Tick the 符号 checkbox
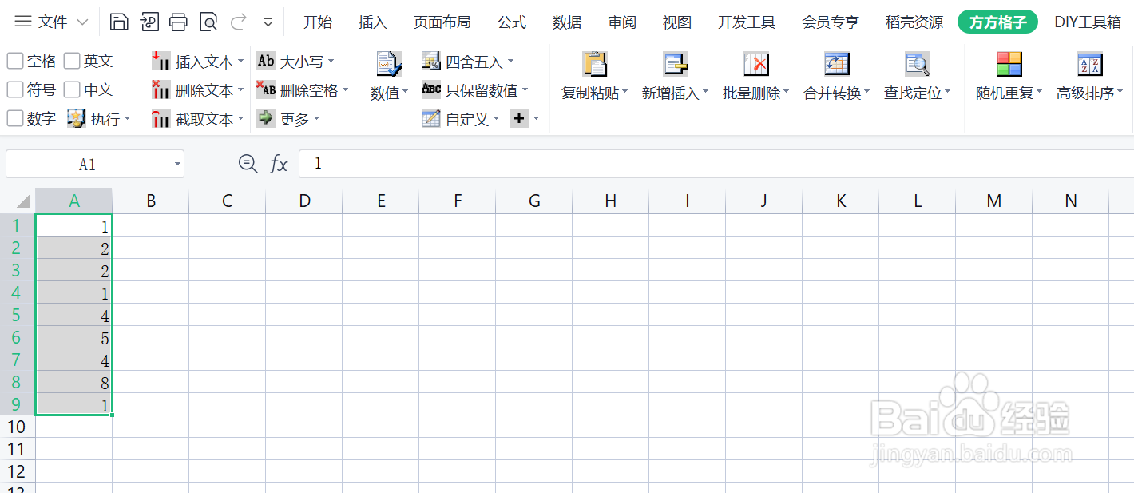 pos(15,89)
